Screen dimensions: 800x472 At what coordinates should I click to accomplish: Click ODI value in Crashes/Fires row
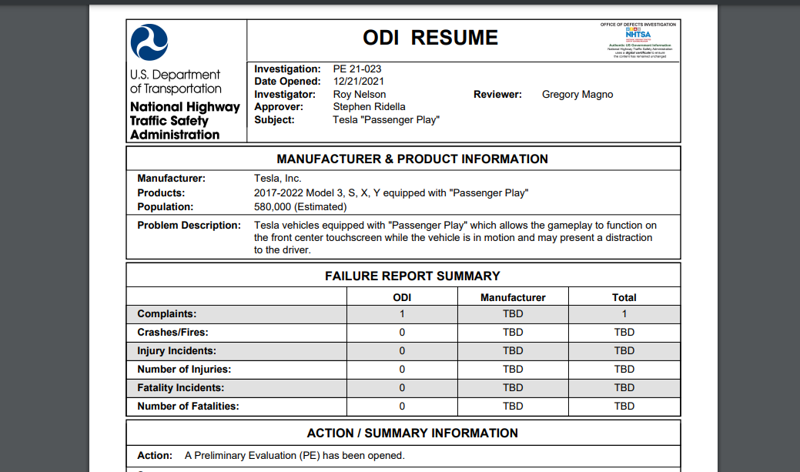(x=402, y=332)
